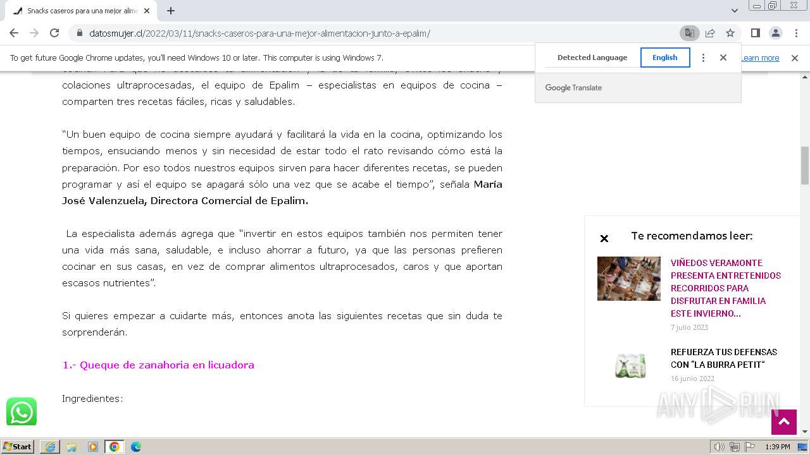Close the Snacks caseros tab

point(147,11)
